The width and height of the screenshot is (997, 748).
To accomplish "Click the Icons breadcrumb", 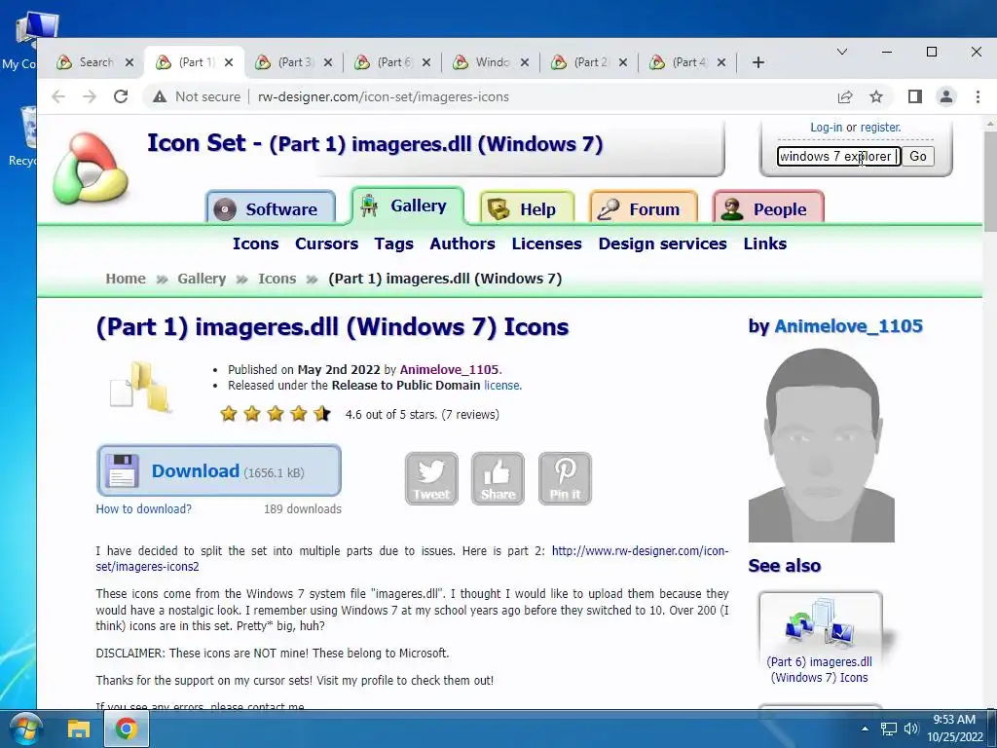I will pyautogui.click(x=277, y=279).
